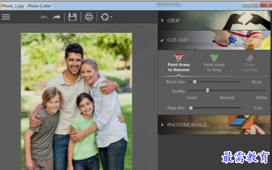The image size is (272, 170).
Task: Undo the last action
Action: click(44, 17)
